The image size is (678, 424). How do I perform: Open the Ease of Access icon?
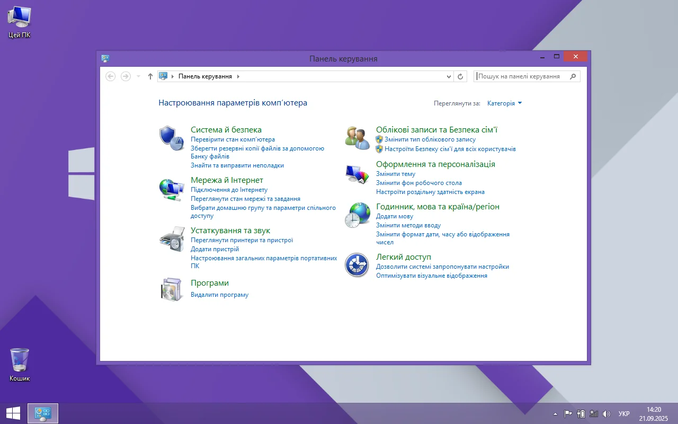[x=357, y=265]
